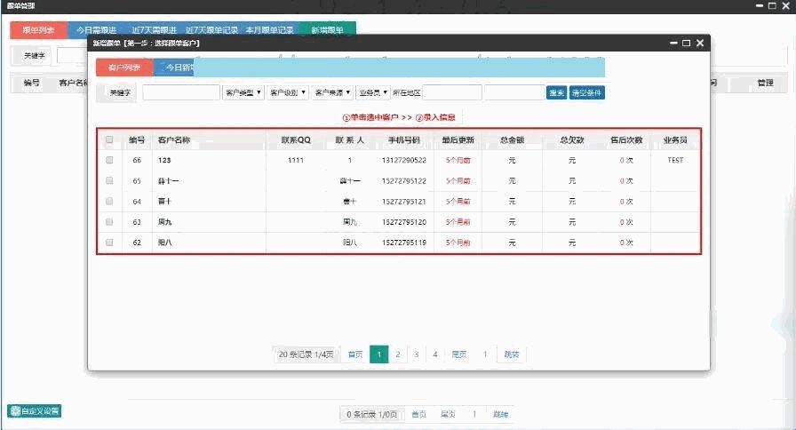
Task: Maximize the main 跟单管理 window
Action: click(771, 6)
